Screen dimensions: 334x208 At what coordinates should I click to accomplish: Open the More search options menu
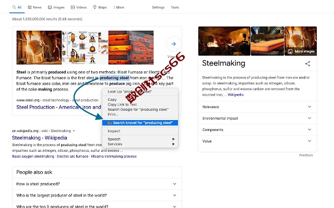(x=118, y=7)
